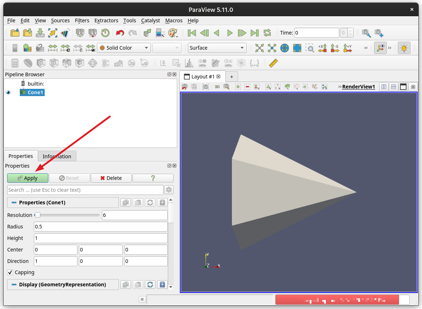
Task: Maximize the RenderView1 view frame
Action: point(403,87)
